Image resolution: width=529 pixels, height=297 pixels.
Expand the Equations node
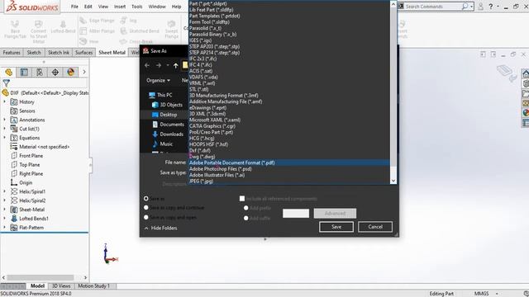[x=5, y=138]
